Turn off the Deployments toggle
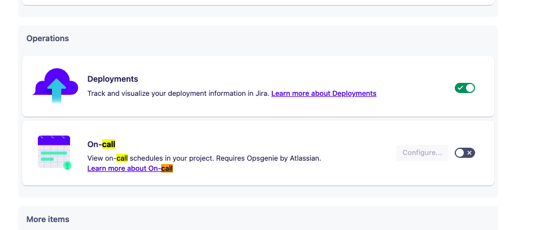The image size is (557, 230). click(465, 88)
